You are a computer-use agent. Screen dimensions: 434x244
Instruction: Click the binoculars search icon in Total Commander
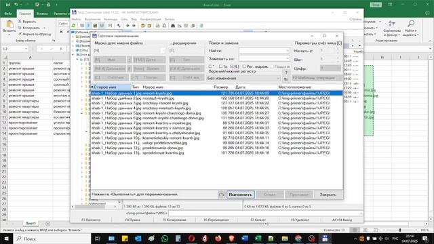(173, 26)
